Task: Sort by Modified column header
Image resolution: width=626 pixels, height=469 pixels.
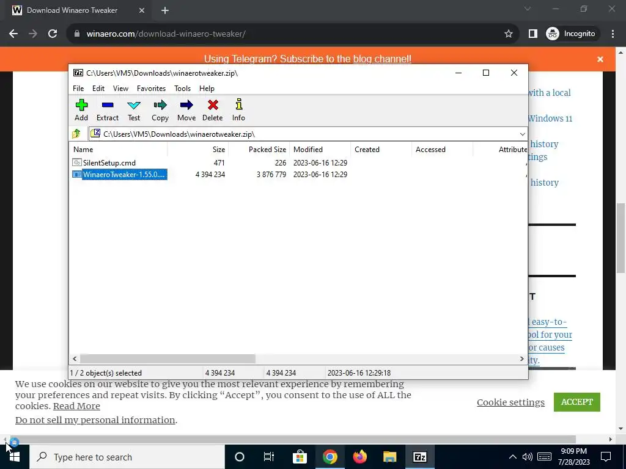Action: (x=320, y=150)
